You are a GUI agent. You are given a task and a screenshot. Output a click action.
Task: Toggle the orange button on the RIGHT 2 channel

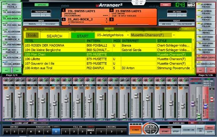(x=145, y=88)
